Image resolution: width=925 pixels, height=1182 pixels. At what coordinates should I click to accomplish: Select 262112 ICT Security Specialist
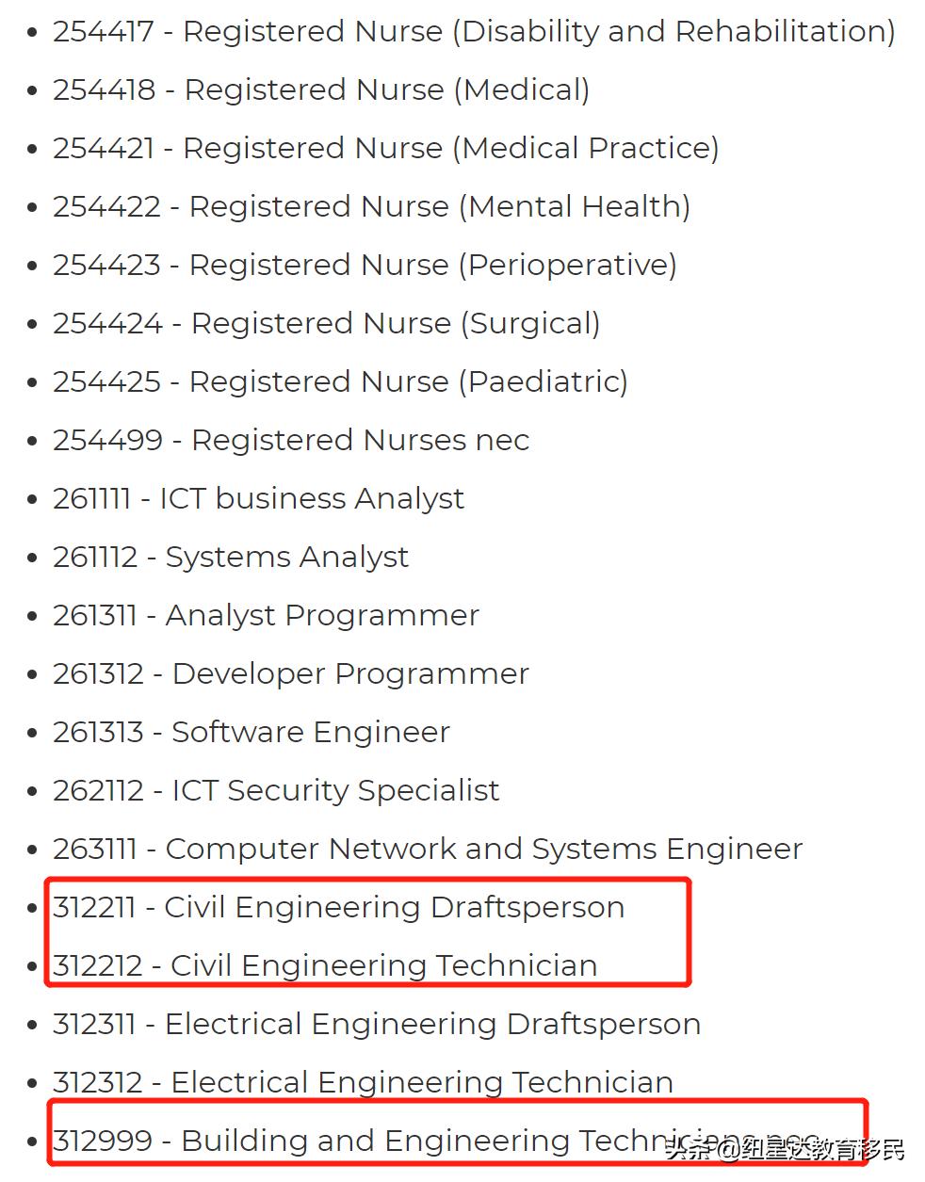click(276, 790)
